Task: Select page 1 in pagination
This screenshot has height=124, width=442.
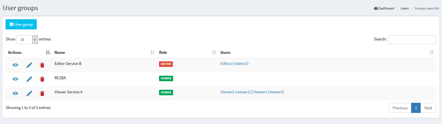Action: [x=416, y=108]
